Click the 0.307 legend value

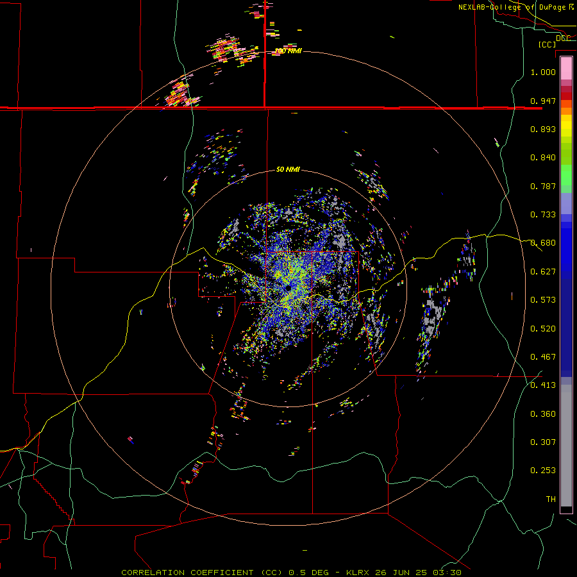click(543, 442)
